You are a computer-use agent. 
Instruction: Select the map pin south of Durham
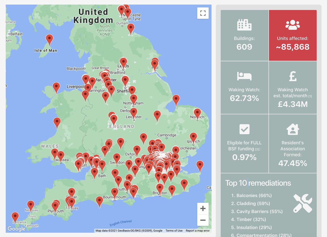[x=131, y=29]
